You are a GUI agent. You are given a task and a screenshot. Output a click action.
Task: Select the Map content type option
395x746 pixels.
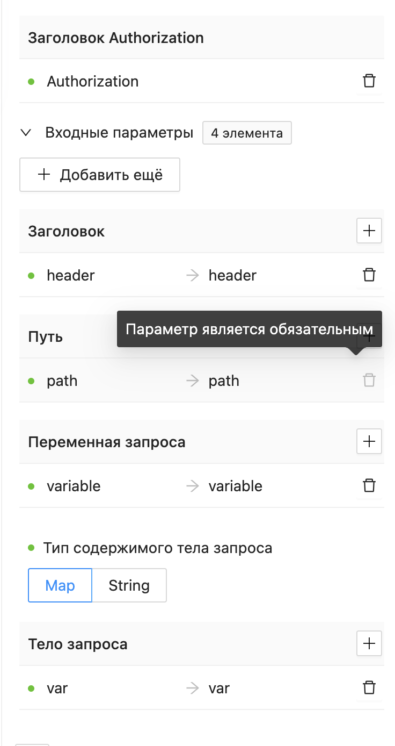[x=60, y=585]
